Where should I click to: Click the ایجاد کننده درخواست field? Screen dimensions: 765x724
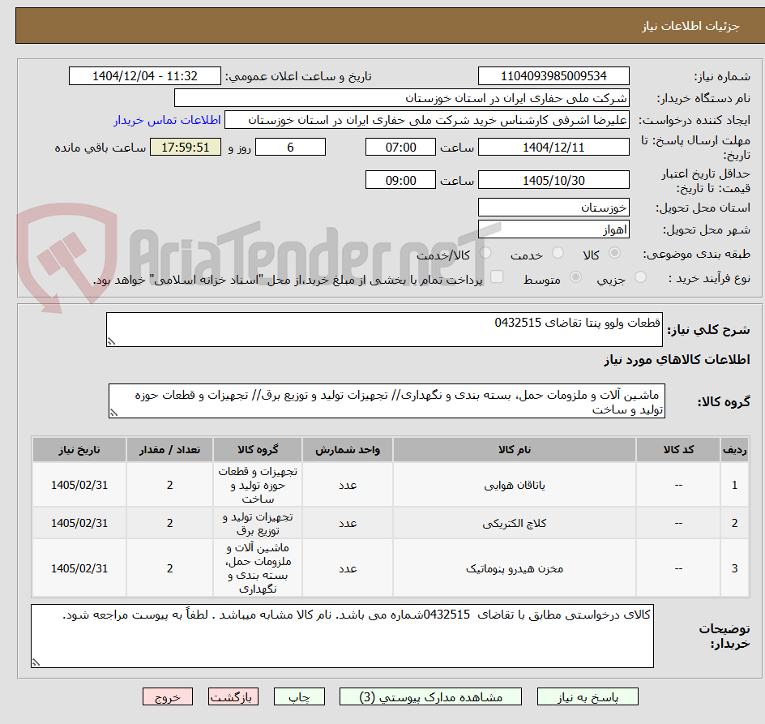(427, 120)
